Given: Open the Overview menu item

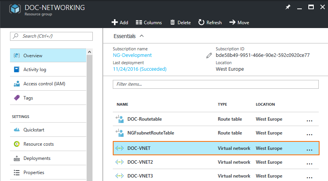Looking at the screenshot, I should coord(48,56).
